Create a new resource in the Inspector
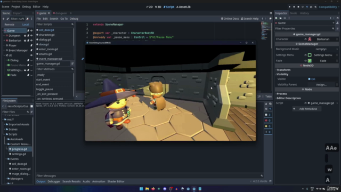 pyautogui.click(x=276, y=18)
